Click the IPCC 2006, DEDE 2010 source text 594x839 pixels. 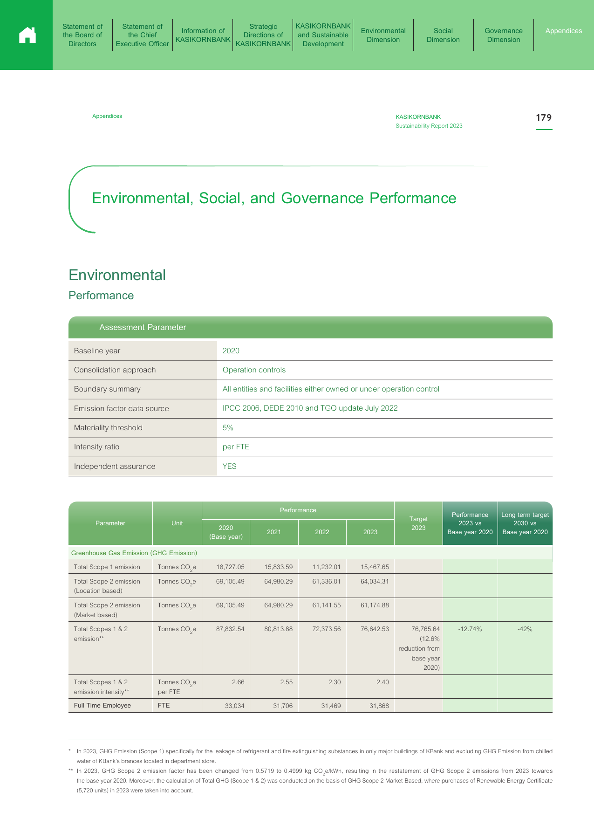pos(310,408)
